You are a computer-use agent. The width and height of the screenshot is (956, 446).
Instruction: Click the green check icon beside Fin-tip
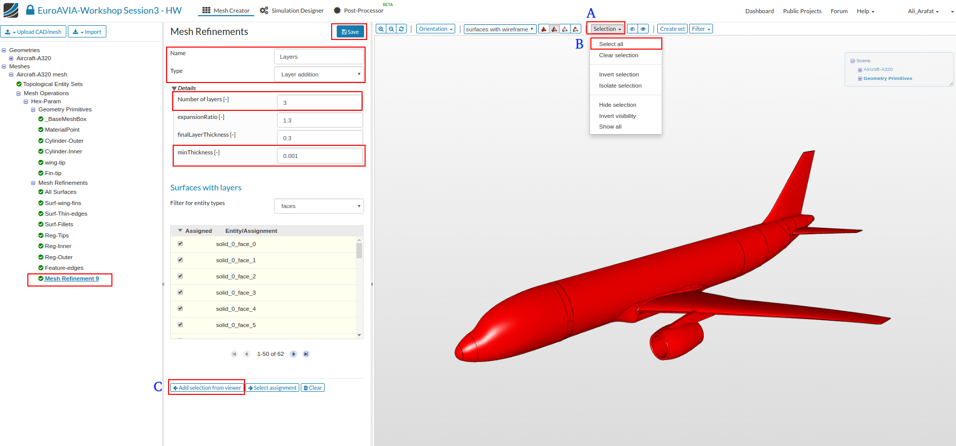point(41,173)
